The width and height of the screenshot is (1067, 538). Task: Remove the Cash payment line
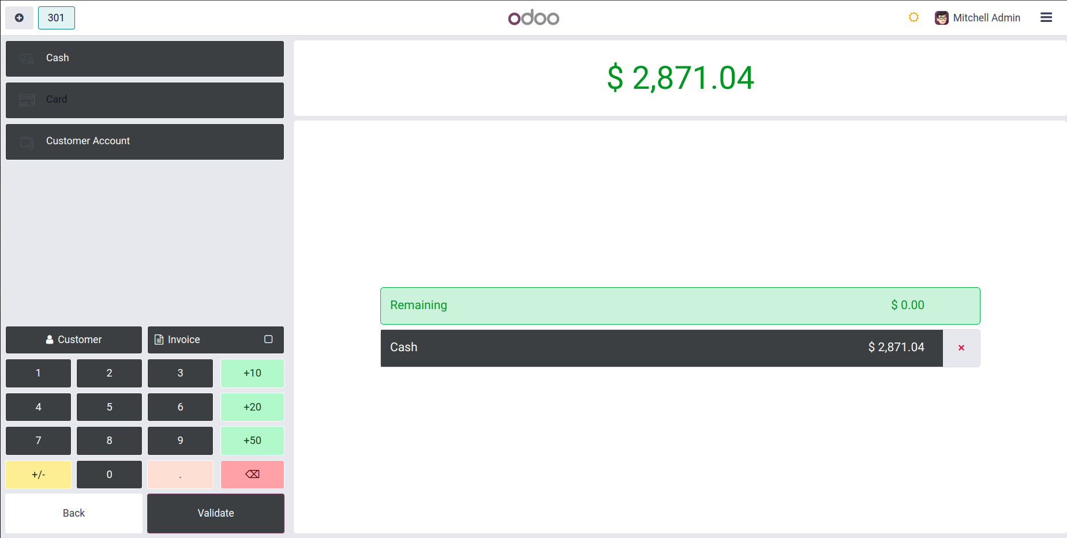coord(961,348)
